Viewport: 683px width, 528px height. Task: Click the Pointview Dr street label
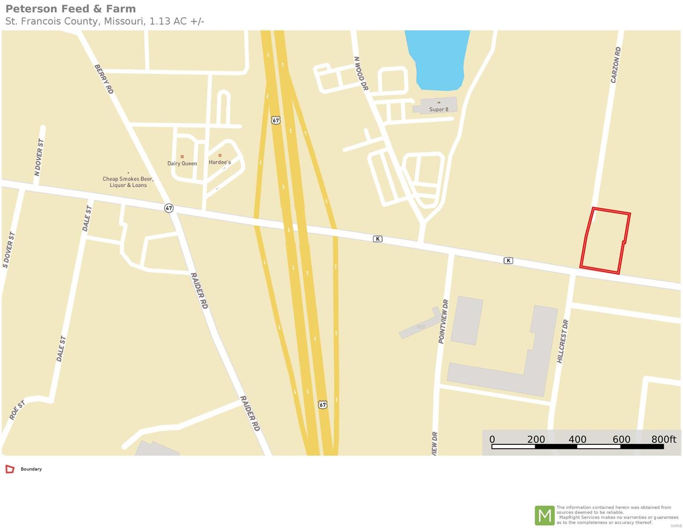pyautogui.click(x=443, y=322)
